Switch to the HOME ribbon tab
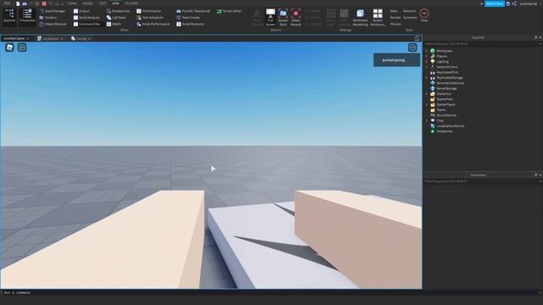Screen dimensions: 543x305 pos(72,3)
